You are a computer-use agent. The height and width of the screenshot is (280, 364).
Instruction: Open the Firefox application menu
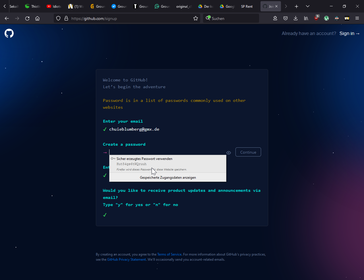tap(357, 18)
